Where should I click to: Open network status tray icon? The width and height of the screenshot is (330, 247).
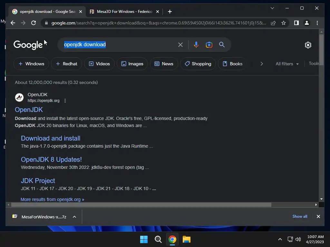[290, 239]
